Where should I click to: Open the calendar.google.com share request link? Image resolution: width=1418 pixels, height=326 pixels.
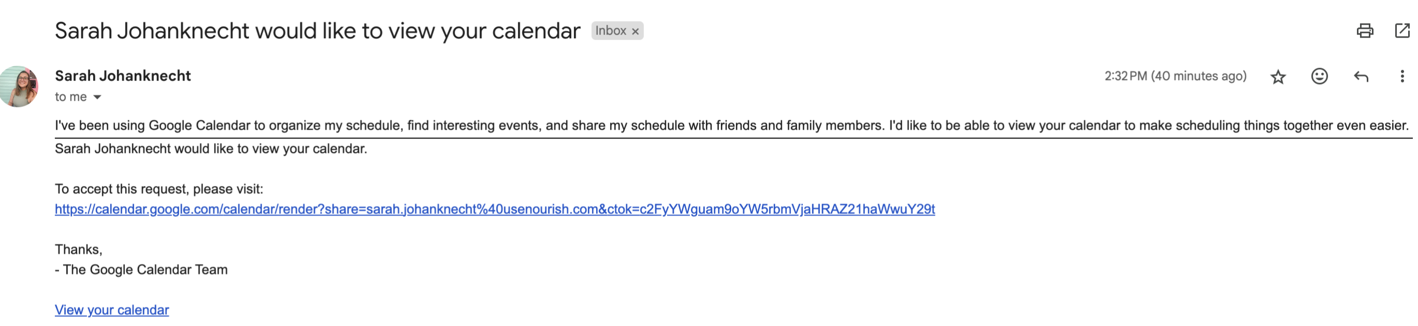494,210
